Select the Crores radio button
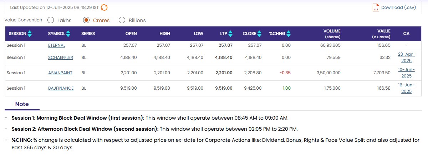The height and width of the screenshot is (155, 428). tap(86, 20)
